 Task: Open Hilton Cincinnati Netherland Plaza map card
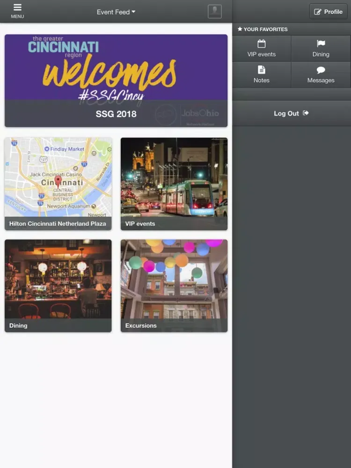(58, 184)
